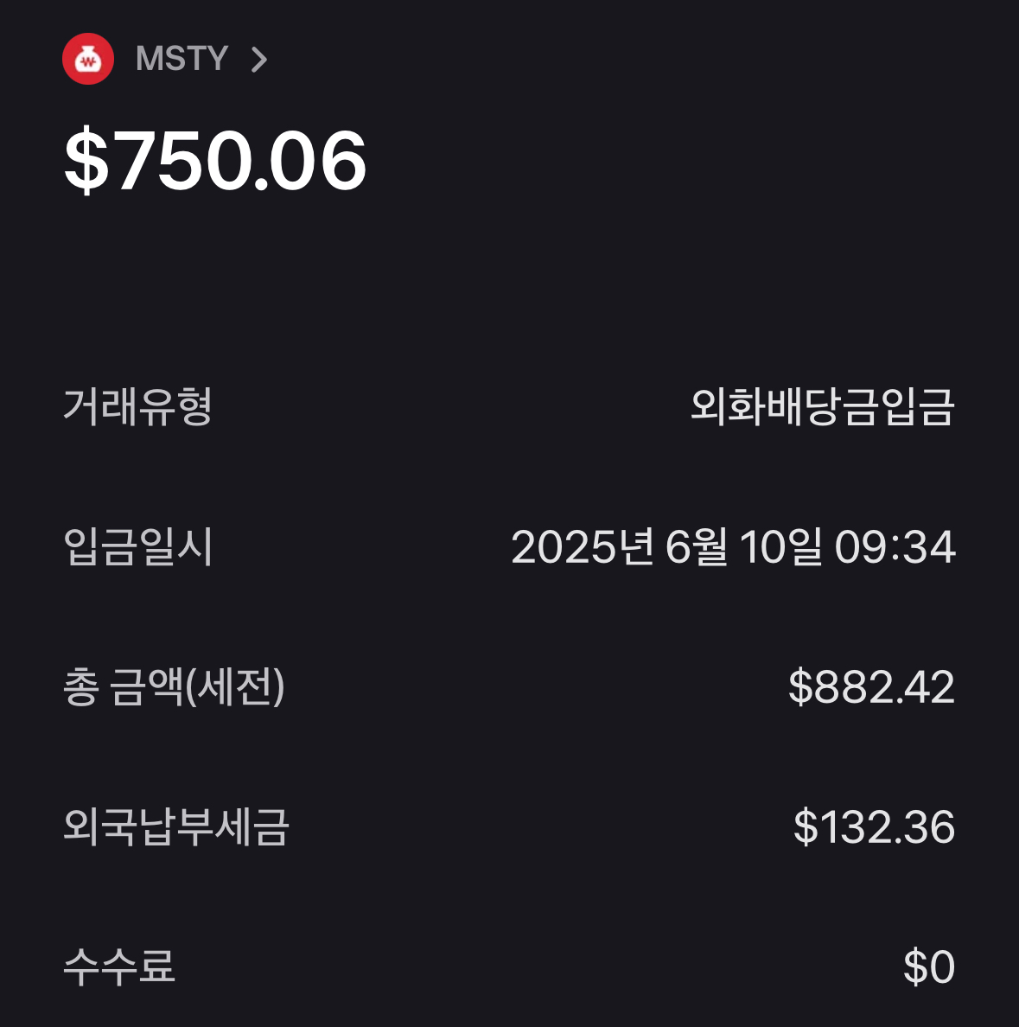Click the red money bag icon
1019x1027 pixels.
[88, 59]
